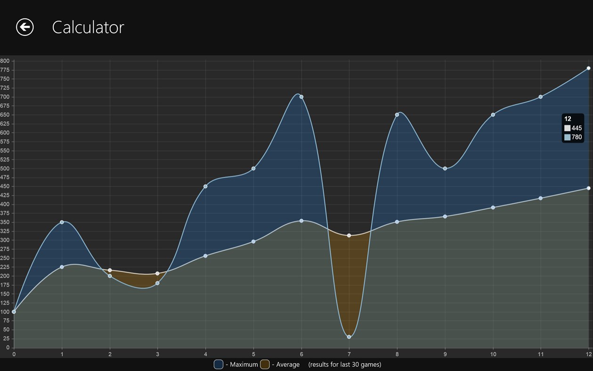Click the Average data point at game 7
The width and height of the screenshot is (593, 371).
click(x=349, y=235)
